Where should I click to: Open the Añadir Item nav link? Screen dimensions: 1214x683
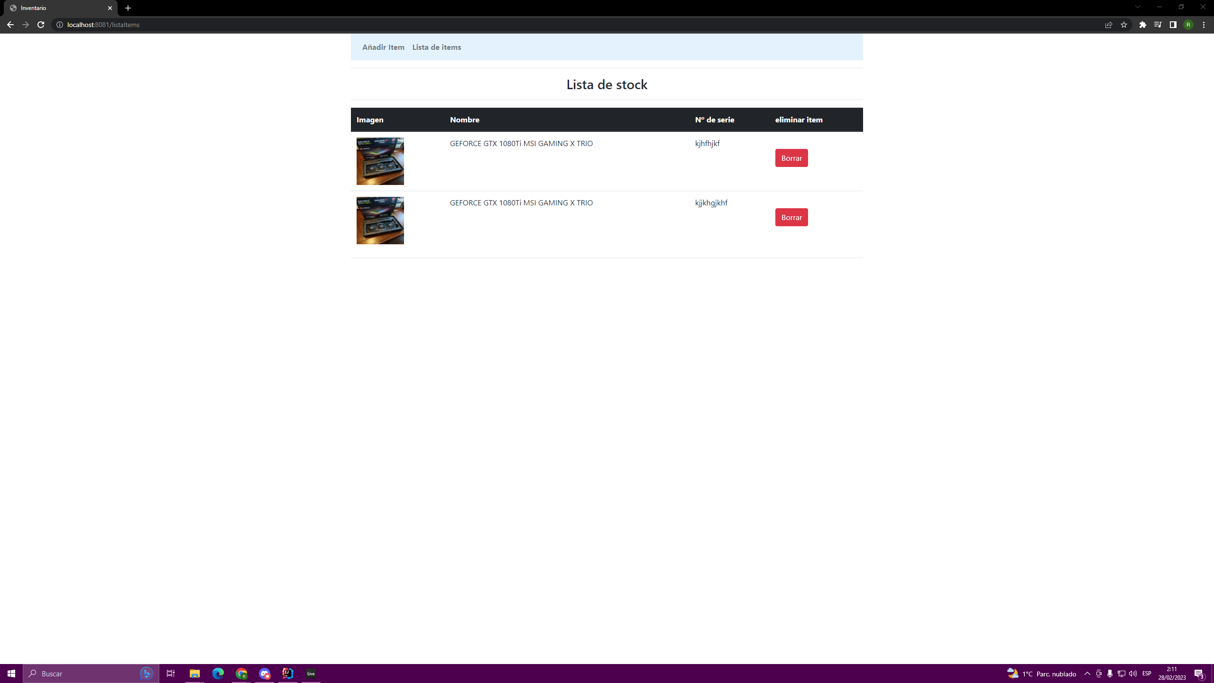(383, 47)
